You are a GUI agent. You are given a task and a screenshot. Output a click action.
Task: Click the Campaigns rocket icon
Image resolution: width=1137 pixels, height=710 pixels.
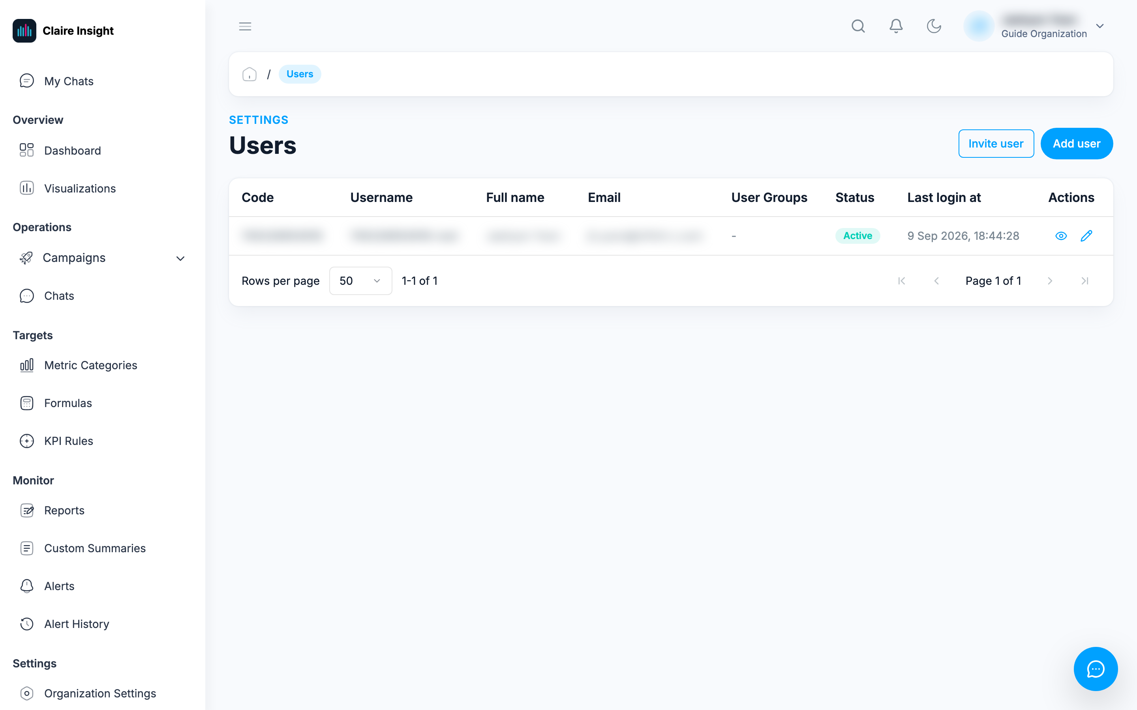(26, 258)
